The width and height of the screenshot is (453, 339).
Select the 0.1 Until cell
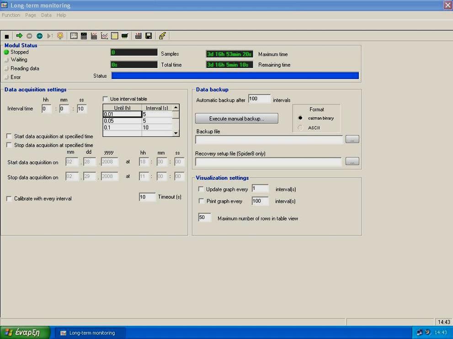[x=123, y=127]
